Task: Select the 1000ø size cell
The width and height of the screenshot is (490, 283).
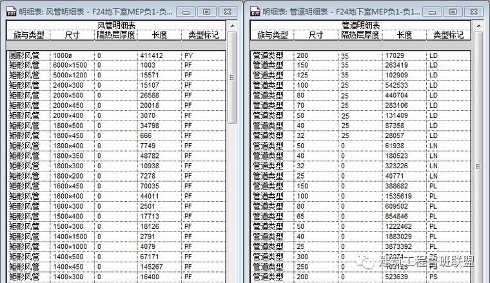Action: pyautogui.click(x=72, y=55)
